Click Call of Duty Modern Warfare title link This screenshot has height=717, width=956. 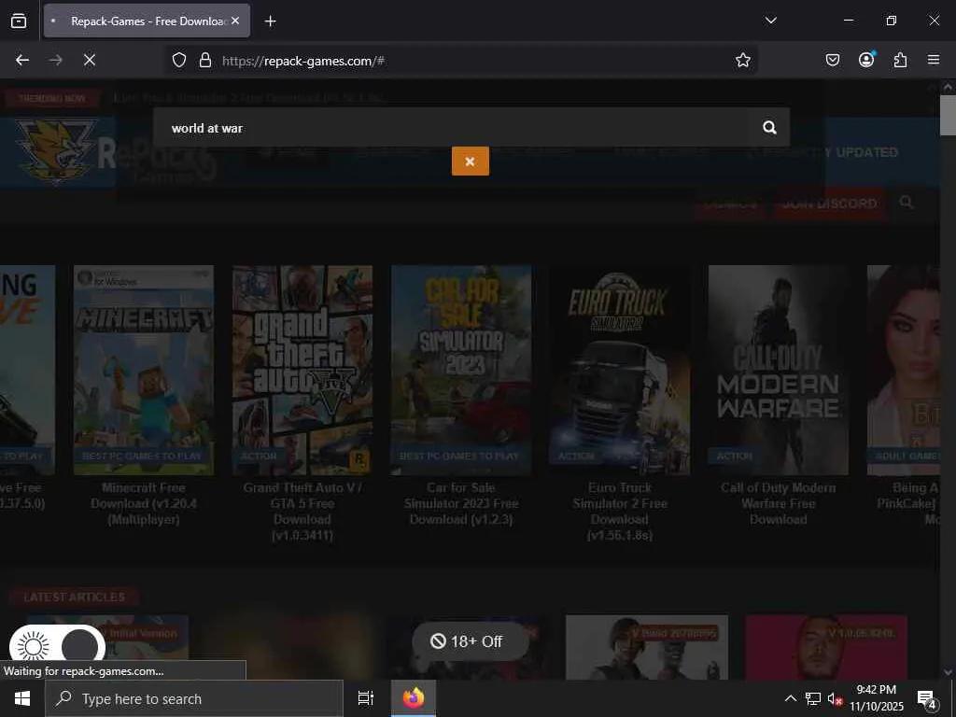(x=779, y=503)
